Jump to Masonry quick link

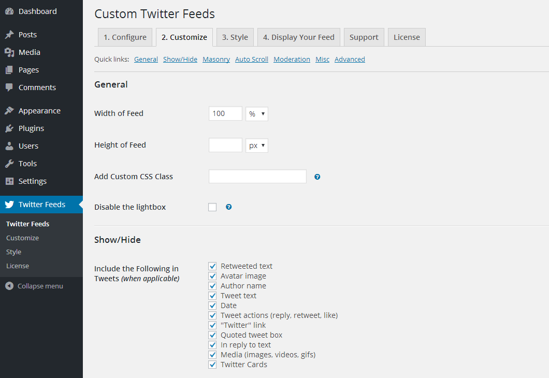click(x=216, y=60)
